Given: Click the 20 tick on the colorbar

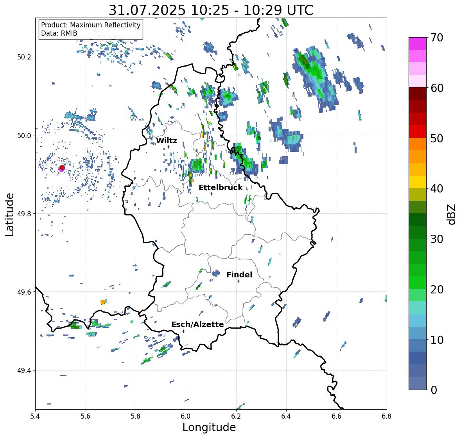Looking at the screenshot, I should [x=437, y=290].
